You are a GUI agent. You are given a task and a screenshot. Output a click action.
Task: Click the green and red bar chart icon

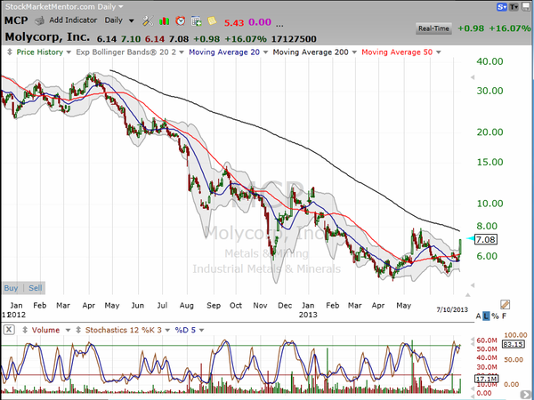[x=164, y=21]
